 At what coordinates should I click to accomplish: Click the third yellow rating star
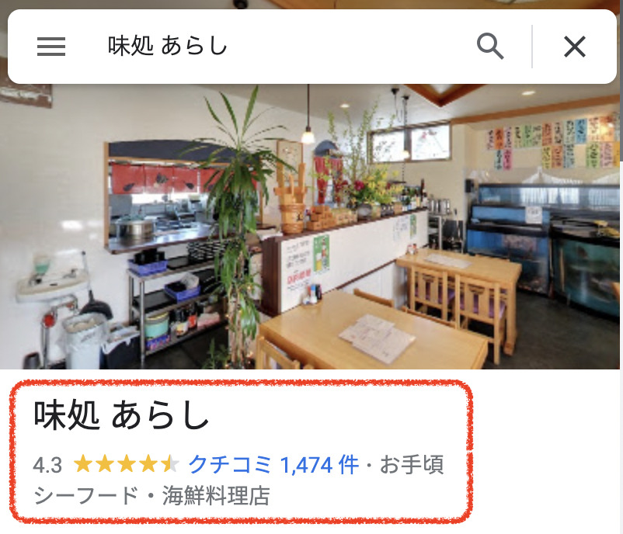pyautogui.click(x=127, y=464)
